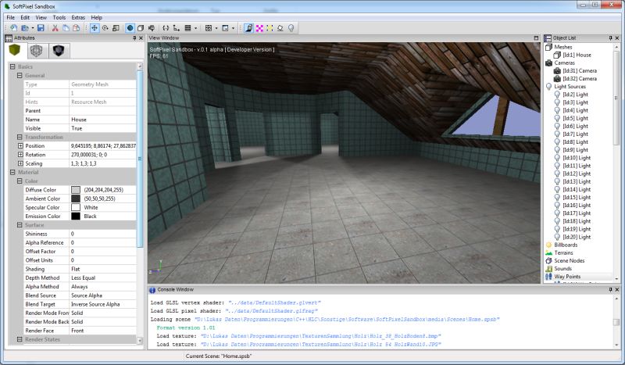The image size is (625, 365).
Task: Click the axis coordinate system icon
Action: (177, 28)
